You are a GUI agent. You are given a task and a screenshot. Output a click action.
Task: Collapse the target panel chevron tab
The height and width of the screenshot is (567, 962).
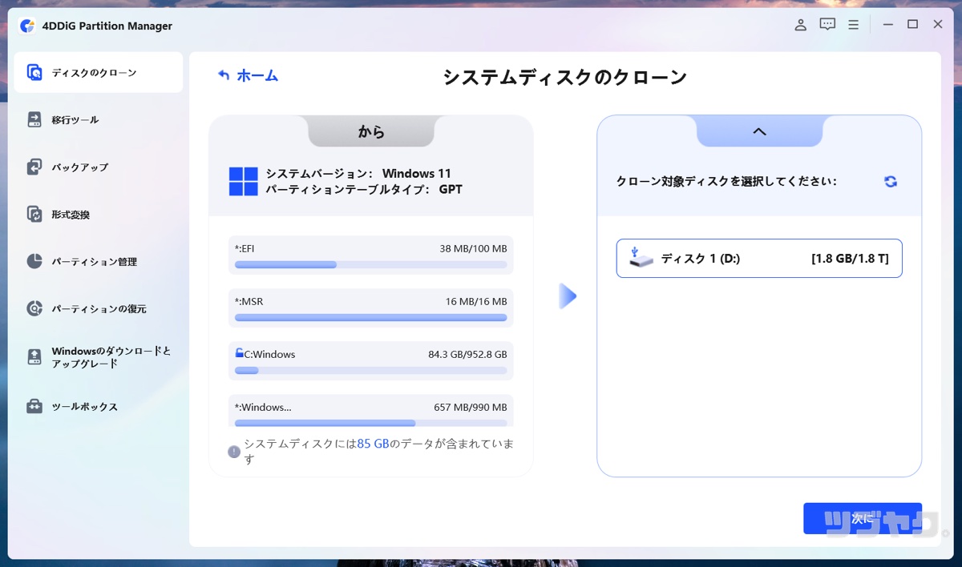pos(759,131)
